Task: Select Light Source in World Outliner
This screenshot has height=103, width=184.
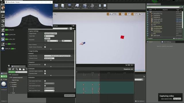Action: click(x=156, y=35)
